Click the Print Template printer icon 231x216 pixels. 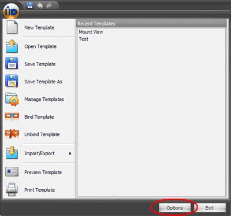coord(12,189)
